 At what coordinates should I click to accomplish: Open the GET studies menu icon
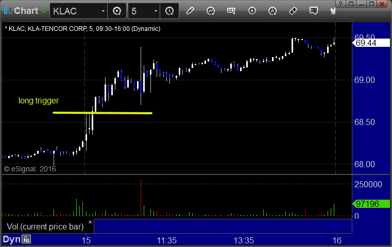click(x=231, y=11)
